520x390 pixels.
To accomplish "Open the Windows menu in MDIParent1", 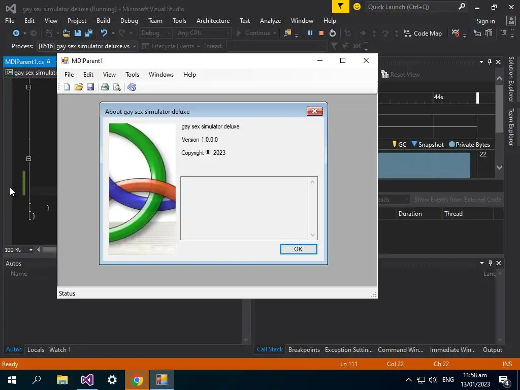I will (161, 75).
